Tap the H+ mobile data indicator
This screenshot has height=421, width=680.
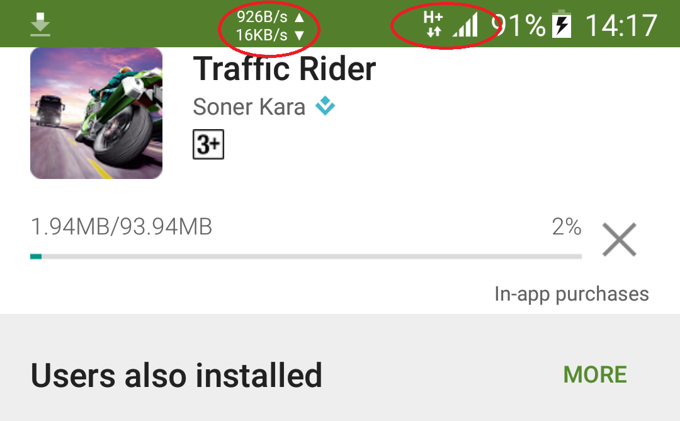pyautogui.click(x=433, y=24)
